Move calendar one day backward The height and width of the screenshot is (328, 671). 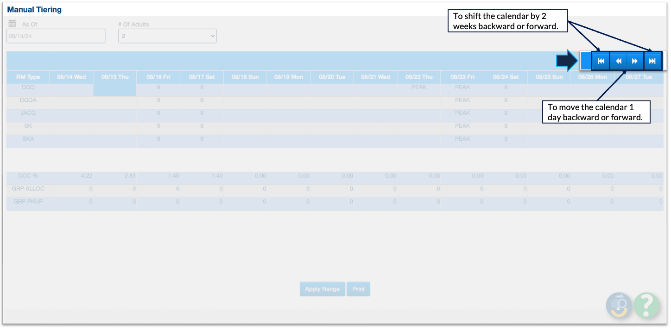click(618, 61)
